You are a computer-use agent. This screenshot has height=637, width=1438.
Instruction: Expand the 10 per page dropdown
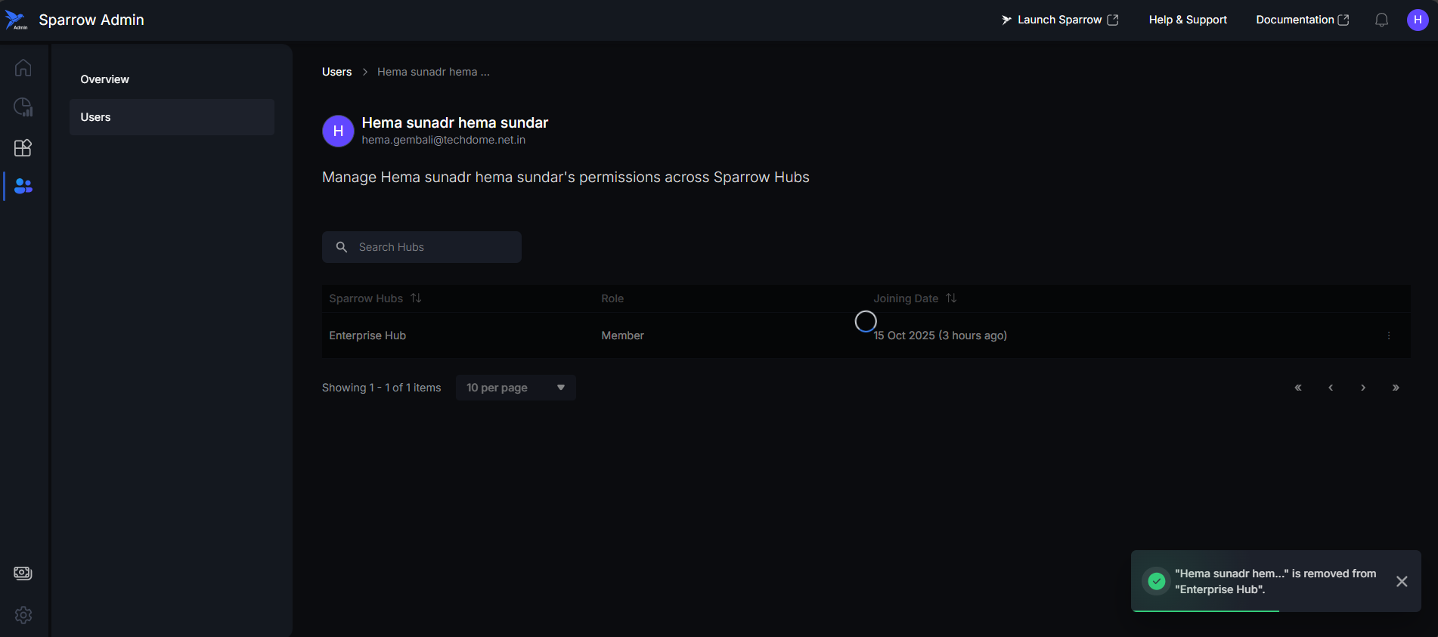[x=515, y=388]
